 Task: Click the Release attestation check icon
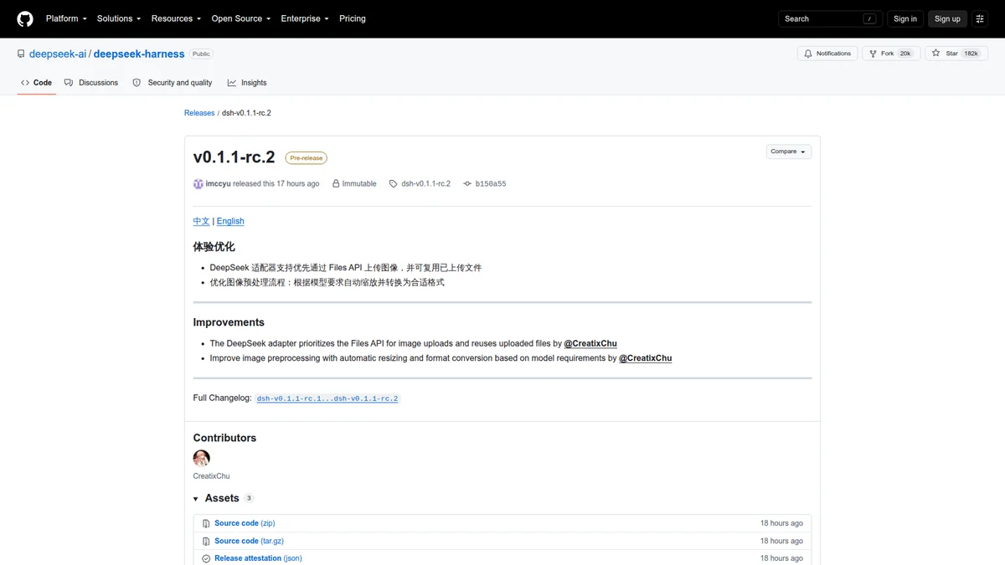[x=206, y=558]
